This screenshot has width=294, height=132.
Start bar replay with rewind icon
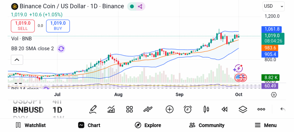click(225, 109)
